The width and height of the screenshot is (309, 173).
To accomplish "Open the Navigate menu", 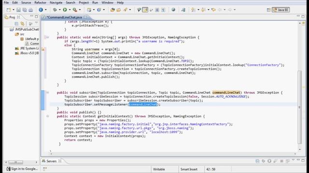I will pos(56,2).
